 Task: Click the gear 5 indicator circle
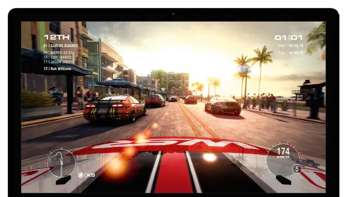click(297, 169)
